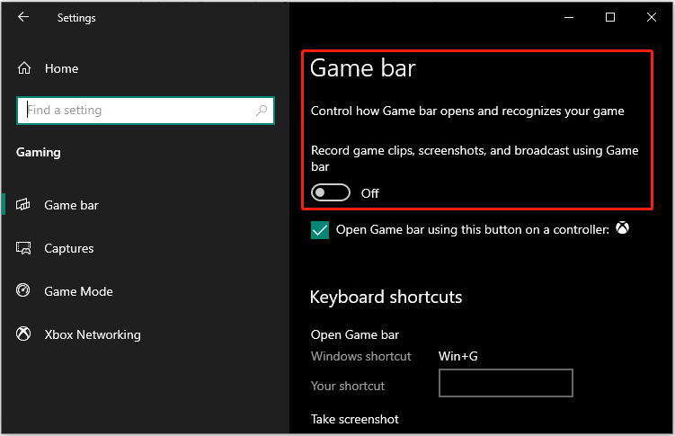
Task: Click the Captures sidebar icon
Action: 23,248
